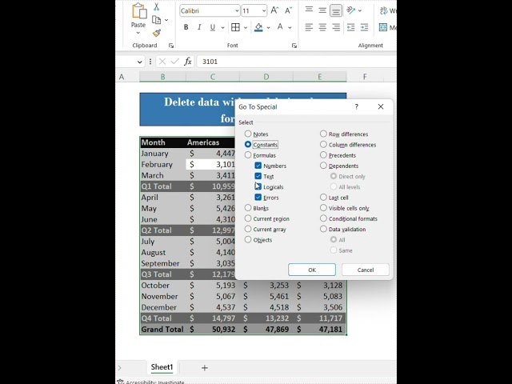
Task: Switch to Sheet1 tab
Action: tap(162, 367)
